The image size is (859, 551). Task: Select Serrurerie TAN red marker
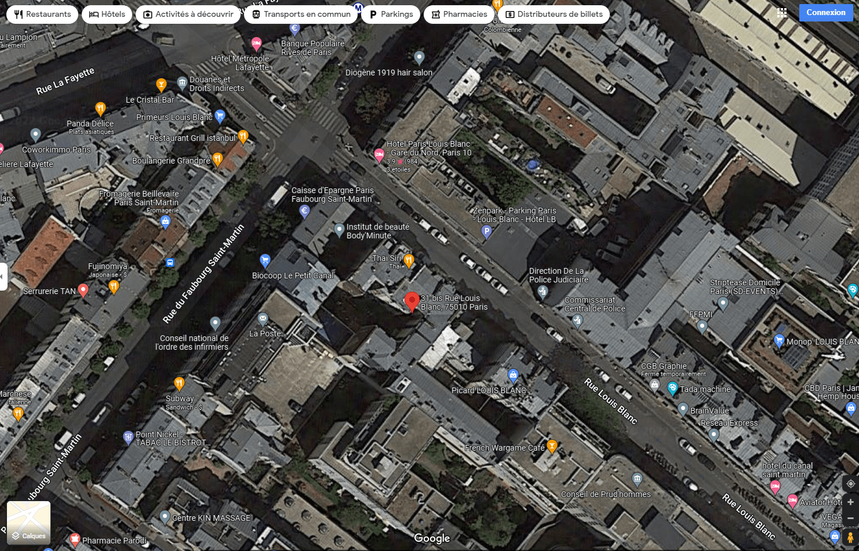click(x=83, y=291)
